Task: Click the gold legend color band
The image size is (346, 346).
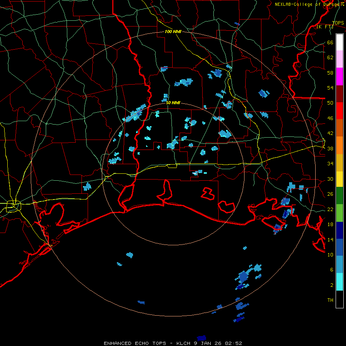Action: tap(339, 163)
